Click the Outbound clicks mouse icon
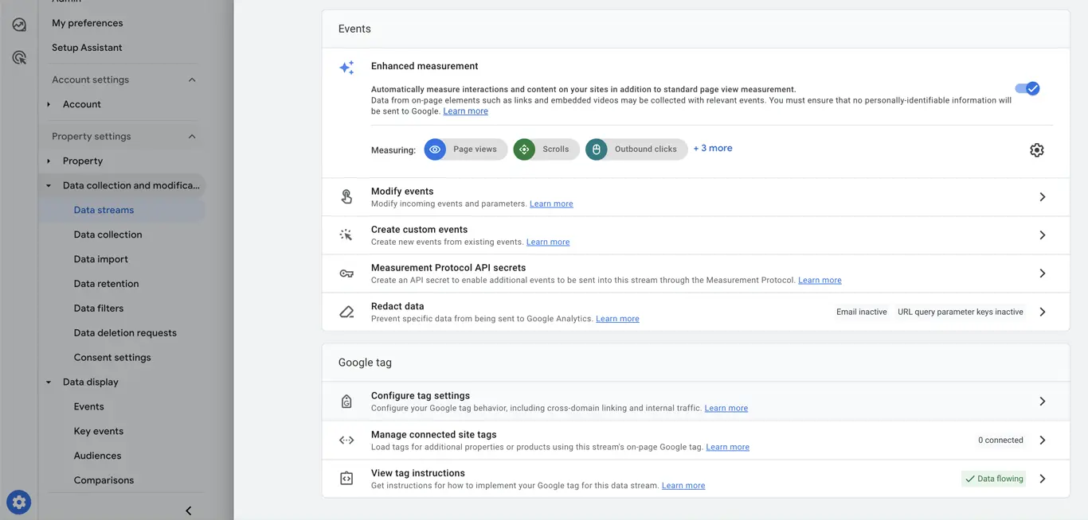The width and height of the screenshot is (1088, 520). 596,149
